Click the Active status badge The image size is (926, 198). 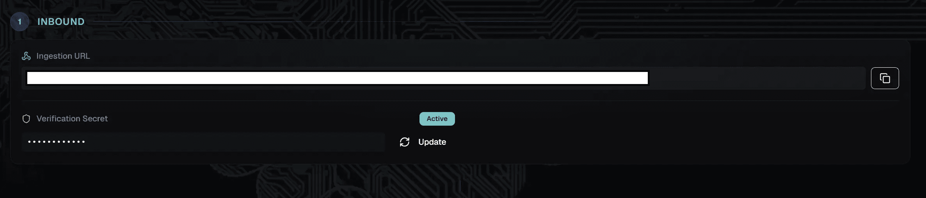tap(437, 119)
